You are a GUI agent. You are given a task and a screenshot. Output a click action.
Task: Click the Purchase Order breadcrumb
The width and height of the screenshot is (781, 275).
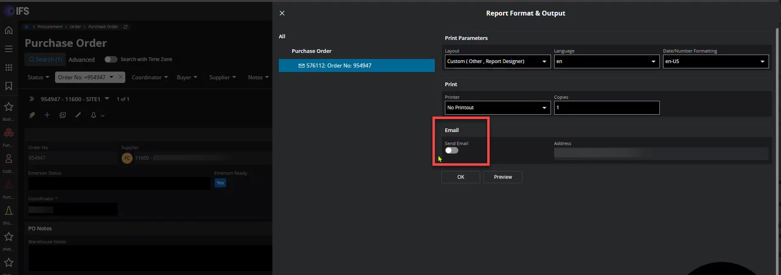point(103,27)
